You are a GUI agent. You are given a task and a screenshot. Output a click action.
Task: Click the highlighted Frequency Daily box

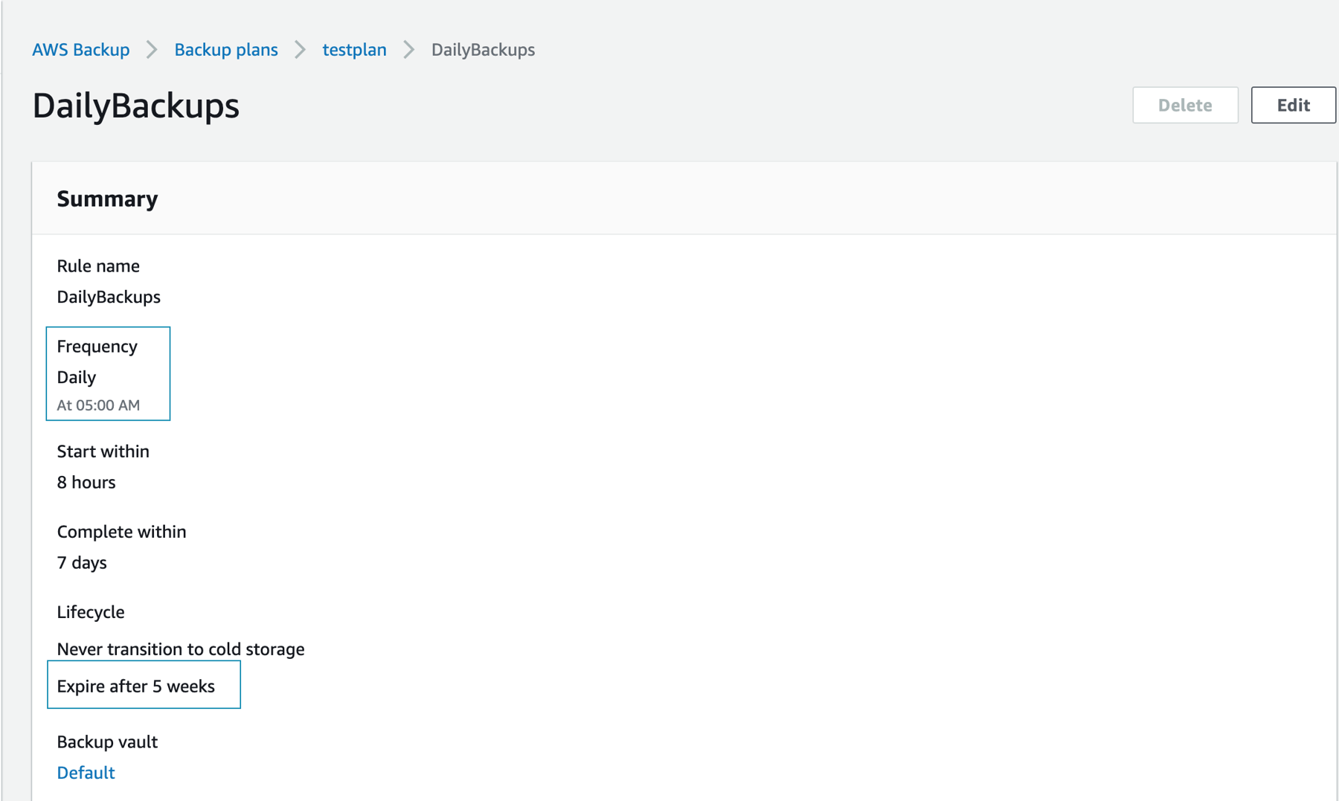[x=108, y=373]
